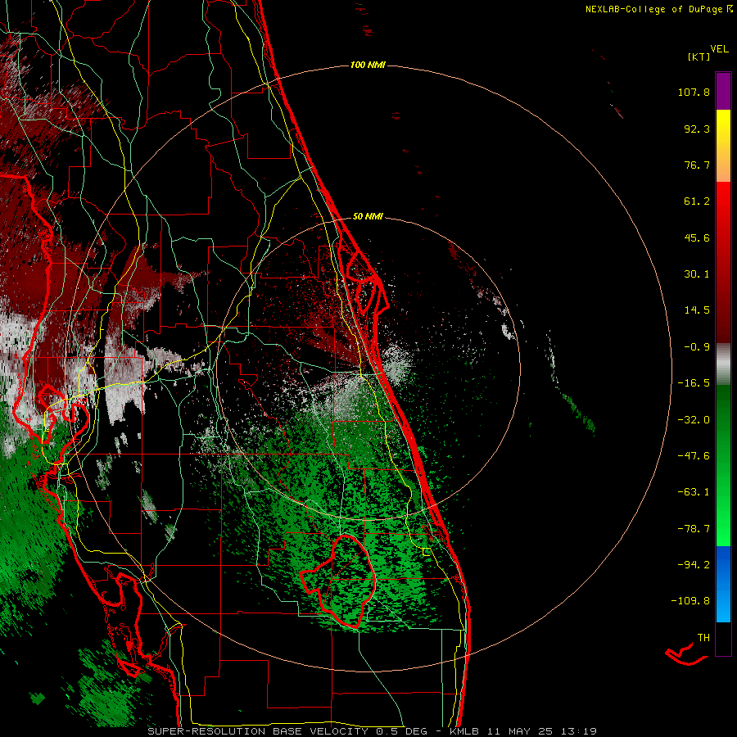Select the 30.1 scale value
Image resolution: width=737 pixels, height=737 pixels.
tap(697, 274)
